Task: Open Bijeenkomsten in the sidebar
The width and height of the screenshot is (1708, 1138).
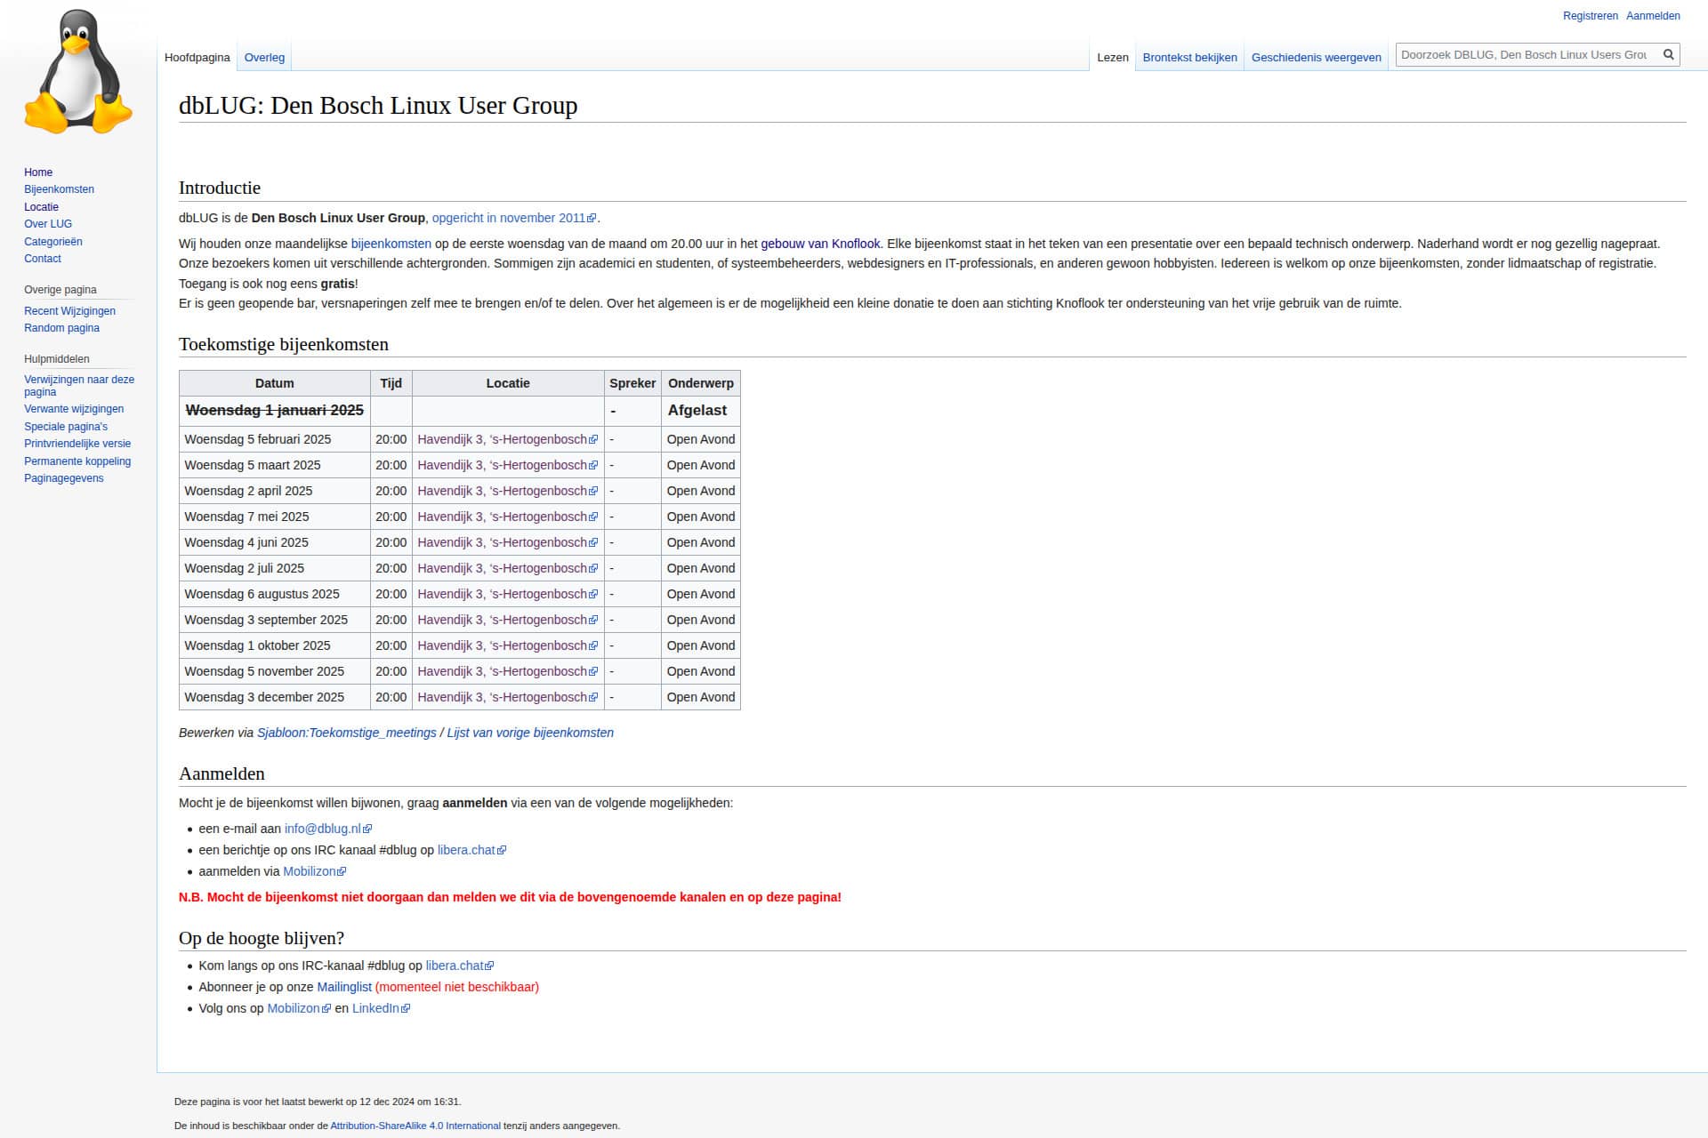Action: click(59, 189)
